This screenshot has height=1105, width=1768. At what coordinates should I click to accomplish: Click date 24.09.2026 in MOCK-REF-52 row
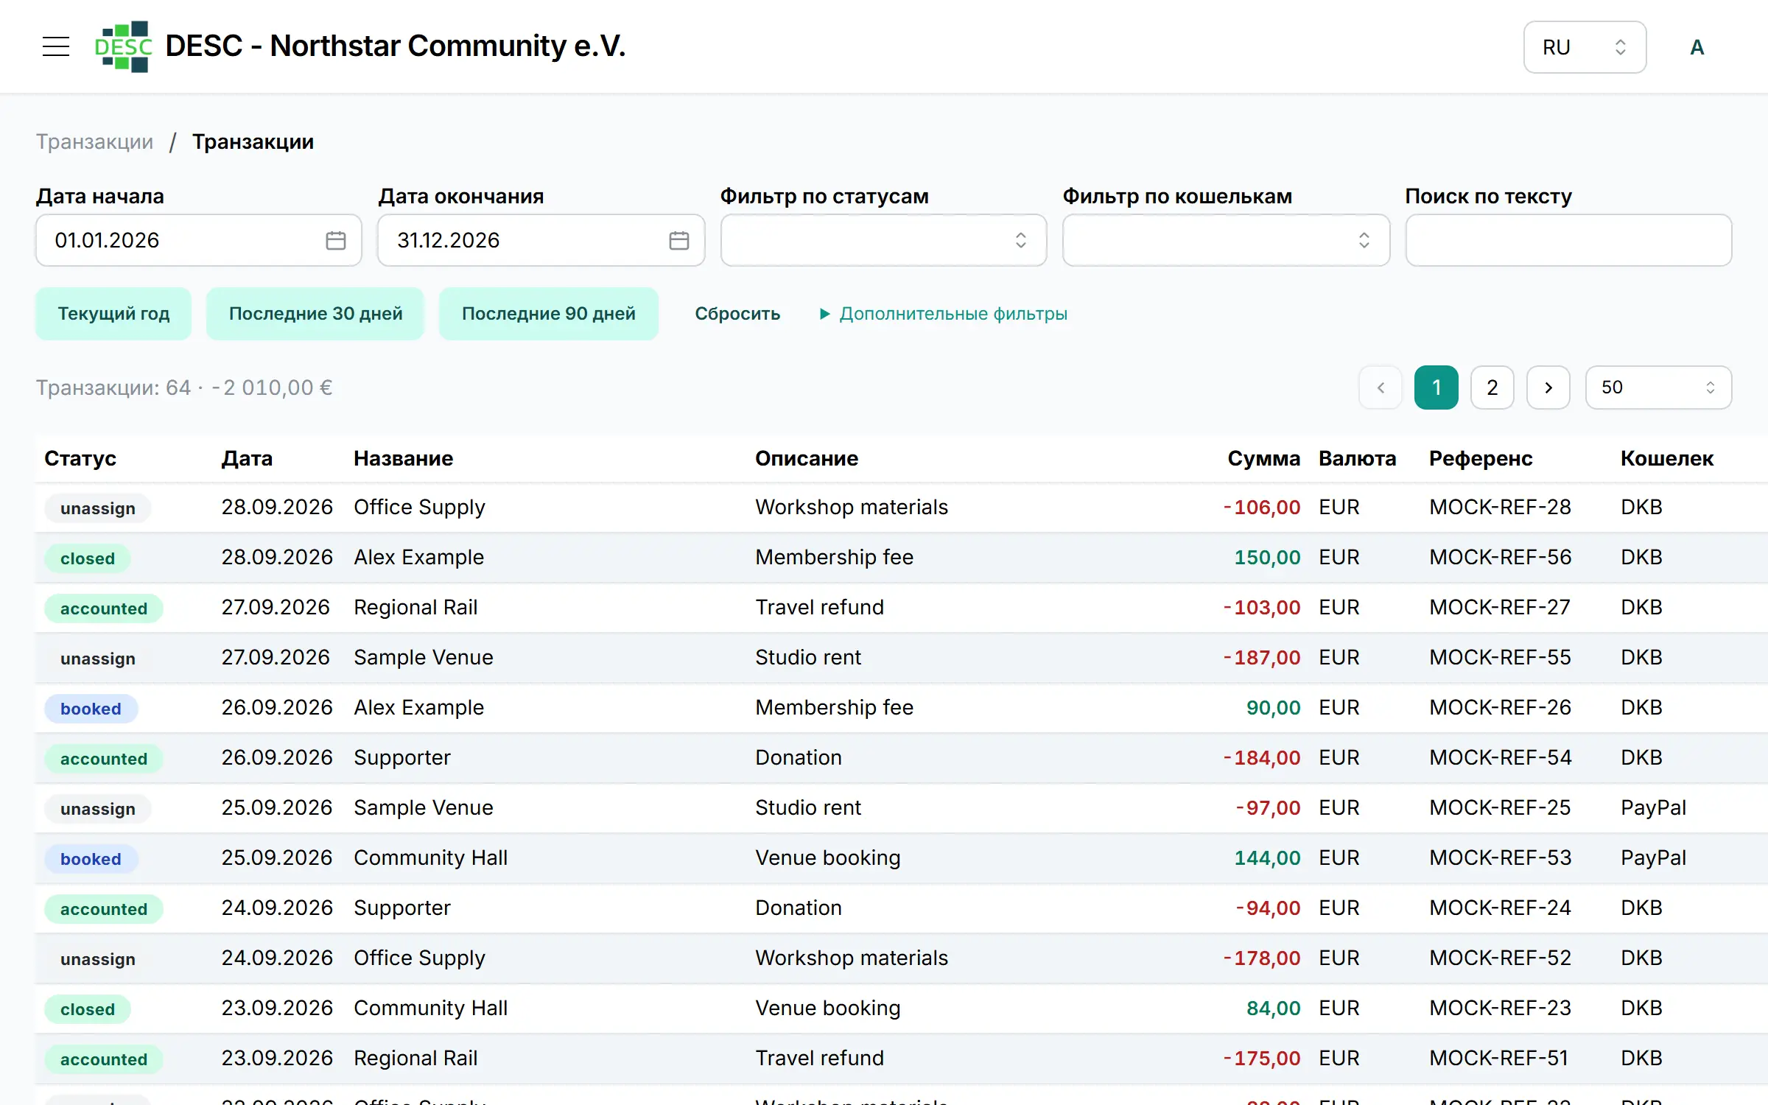(277, 958)
